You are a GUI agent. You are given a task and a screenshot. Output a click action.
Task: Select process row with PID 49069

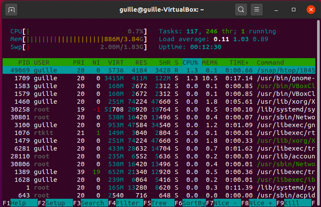pyautogui.click(x=159, y=70)
